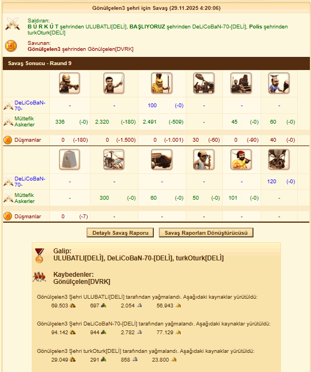This screenshot has height=372, width=311.
Task: Click the allied ram count 45
Action: (x=234, y=121)
